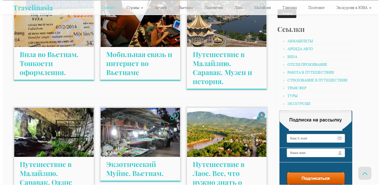Open the Бруней menu item
Image resolution: width=381 pixels, height=185 pixels.
click(x=161, y=8)
